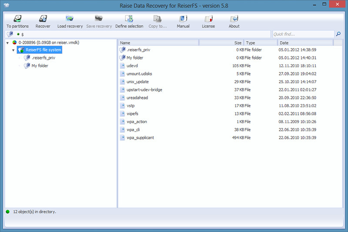Select '0-208896 (0.09GB on reiser.vmdk)' in tree
The width and height of the screenshot is (348, 232).
(x=49, y=42)
